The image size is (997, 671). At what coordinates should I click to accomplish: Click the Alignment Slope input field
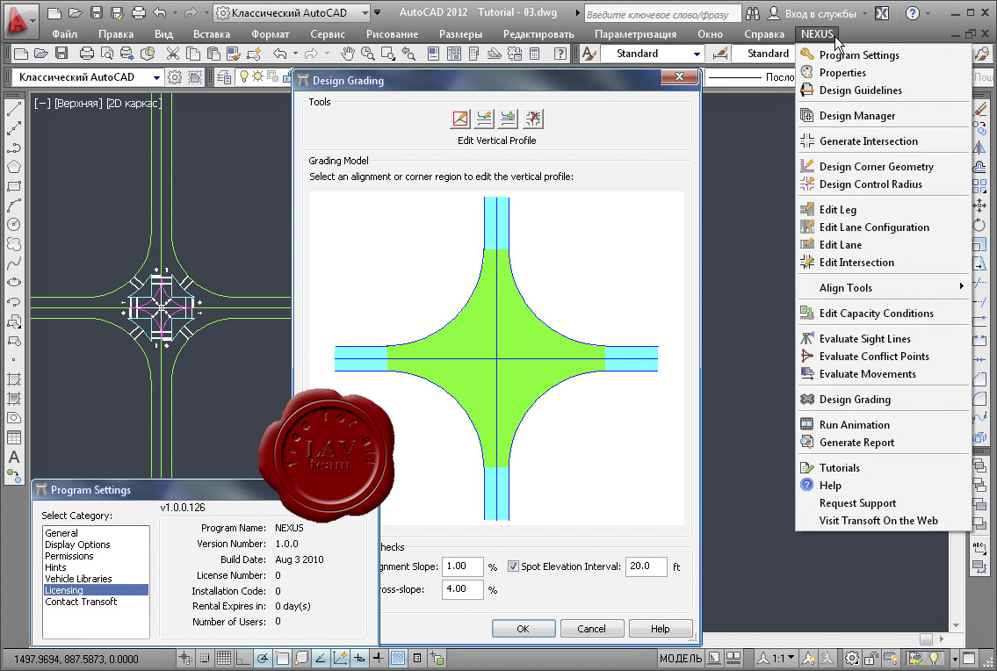[462, 566]
